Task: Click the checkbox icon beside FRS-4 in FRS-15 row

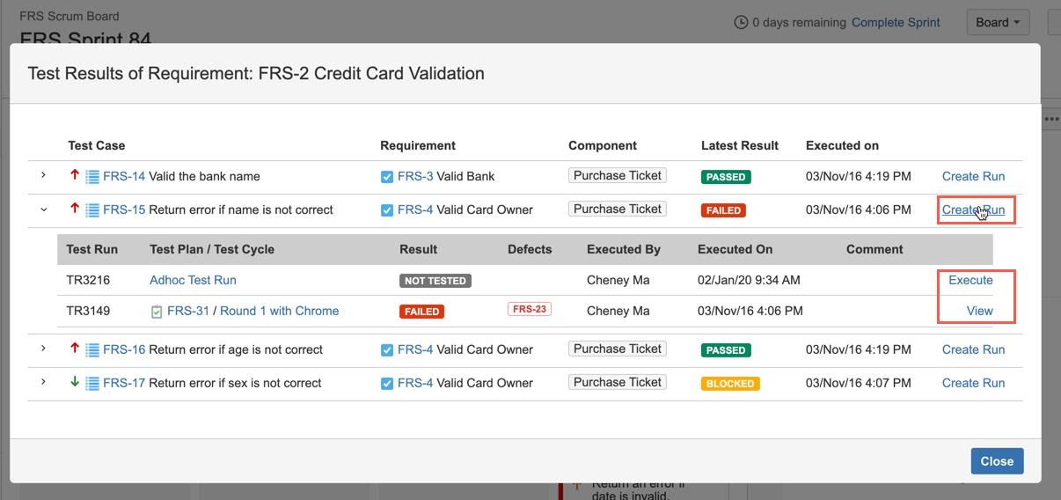Action: (x=387, y=210)
